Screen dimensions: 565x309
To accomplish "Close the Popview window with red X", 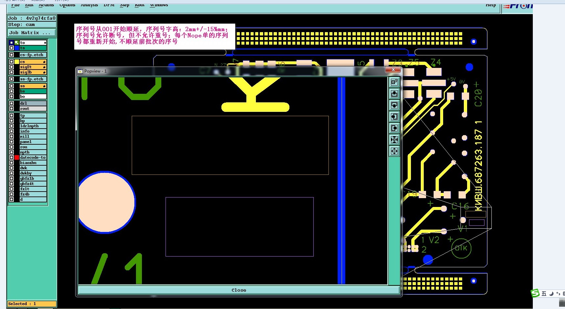I will [x=393, y=70].
